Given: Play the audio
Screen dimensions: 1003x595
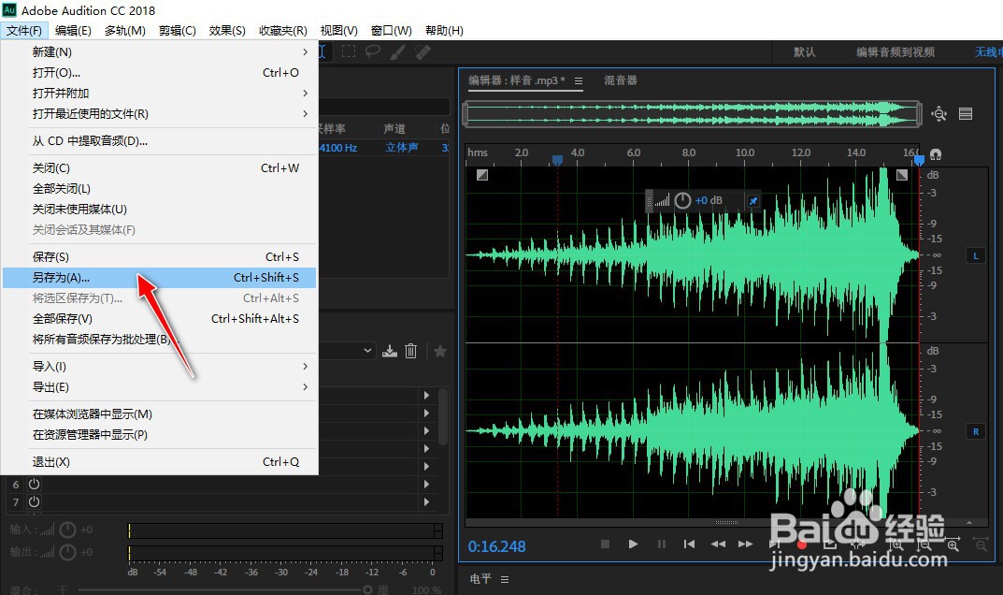Looking at the screenshot, I should tap(633, 544).
